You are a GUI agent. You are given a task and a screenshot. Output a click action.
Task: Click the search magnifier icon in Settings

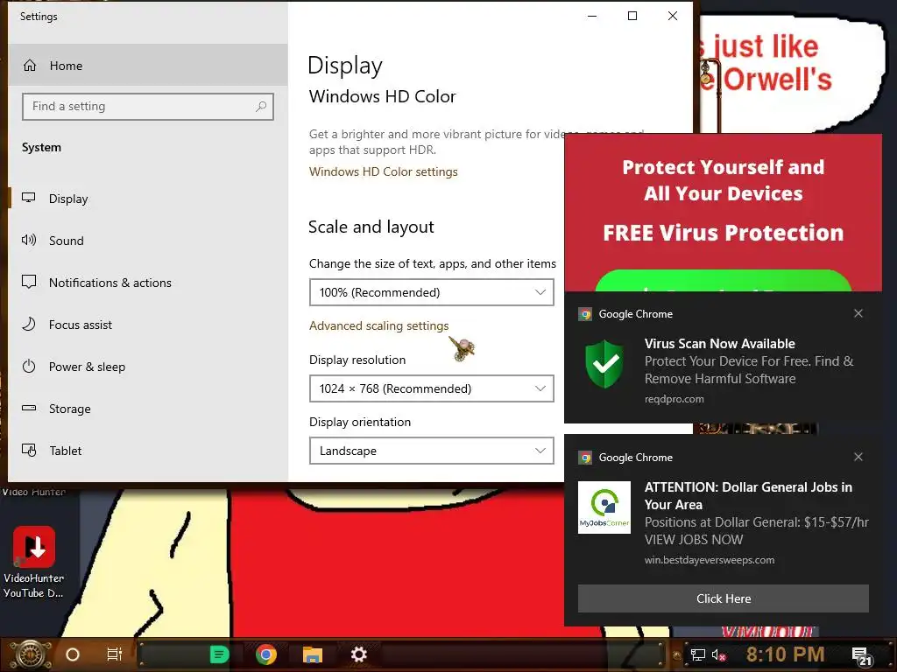(x=261, y=106)
